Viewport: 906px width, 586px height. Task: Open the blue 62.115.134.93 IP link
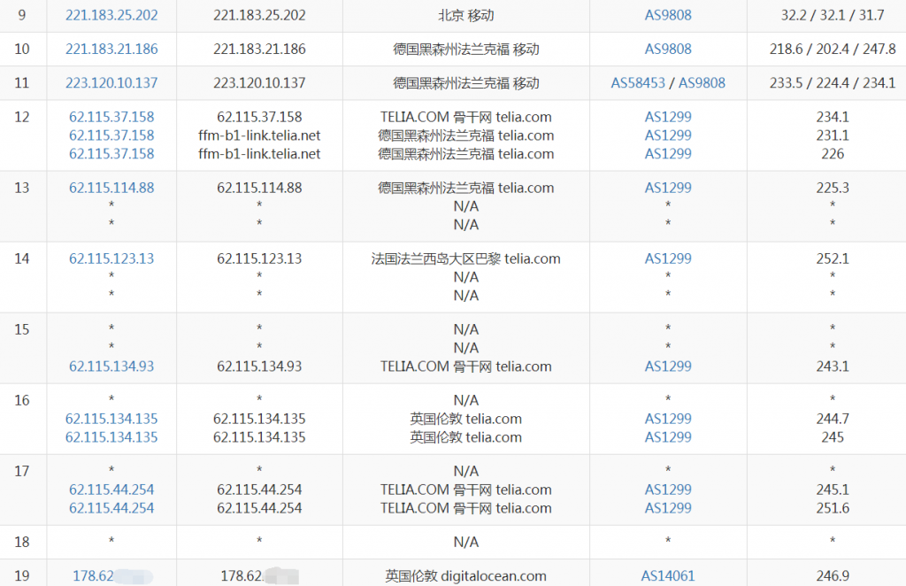(111, 366)
